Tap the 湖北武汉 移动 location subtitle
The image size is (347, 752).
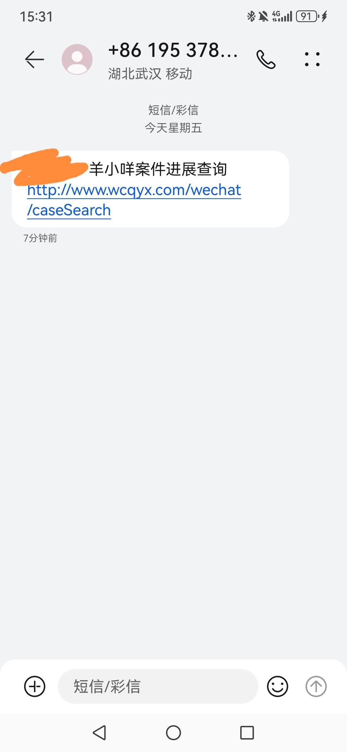click(x=150, y=74)
